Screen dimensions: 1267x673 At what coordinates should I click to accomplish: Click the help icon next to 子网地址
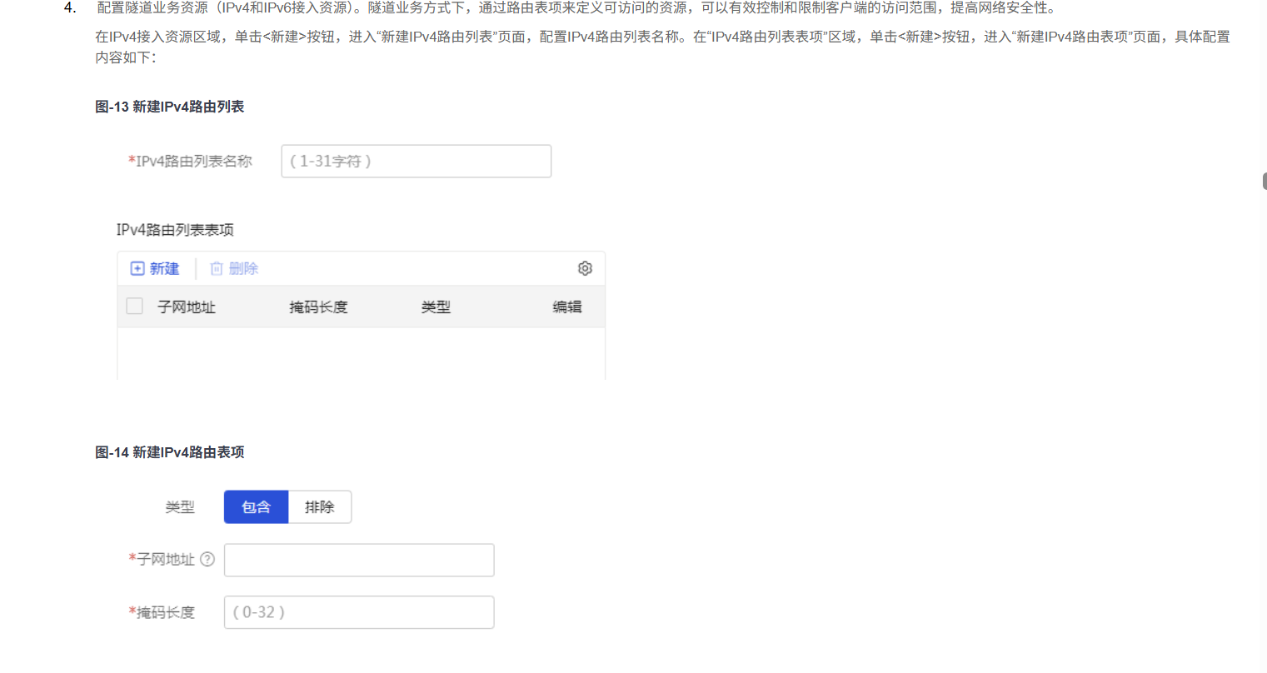click(207, 560)
